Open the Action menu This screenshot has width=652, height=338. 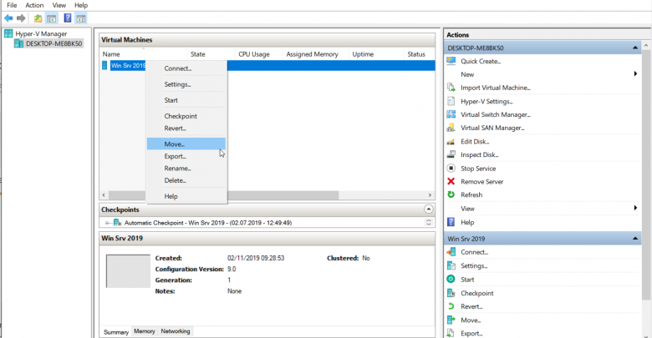click(x=34, y=5)
